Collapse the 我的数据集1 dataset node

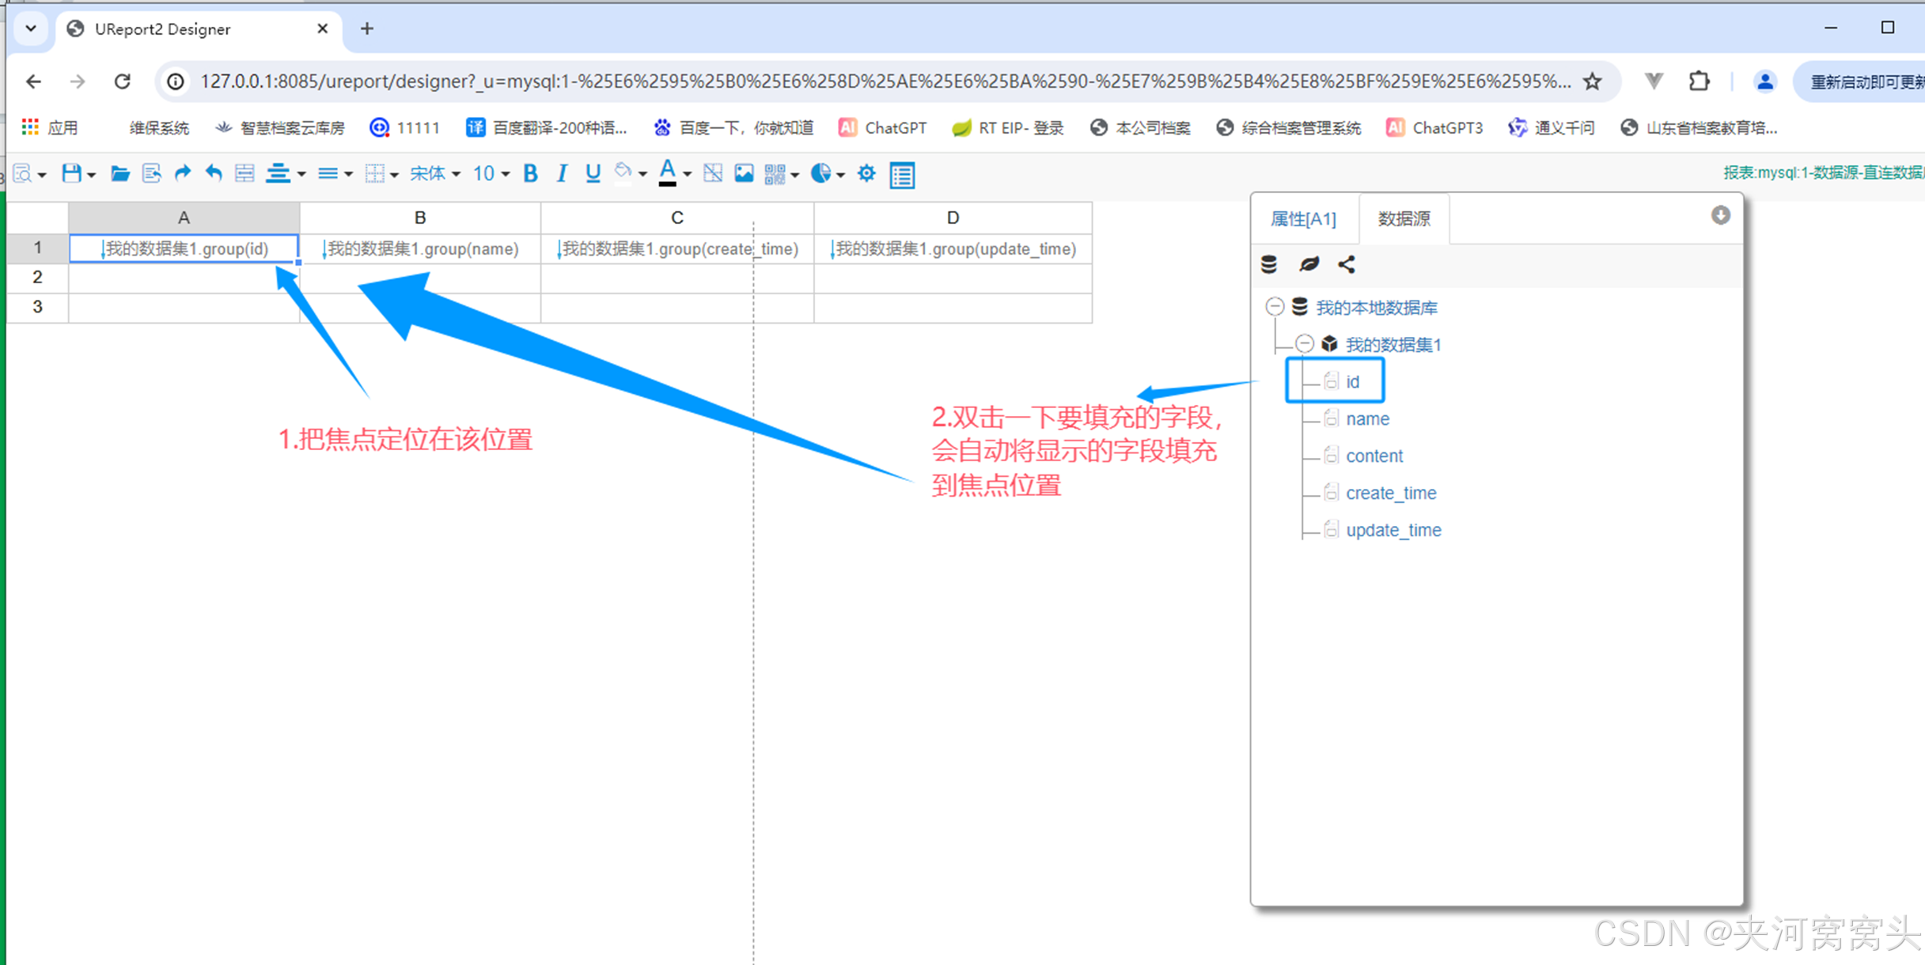coord(1305,344)
